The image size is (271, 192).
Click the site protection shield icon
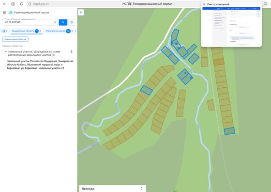[x=30, y=4]
